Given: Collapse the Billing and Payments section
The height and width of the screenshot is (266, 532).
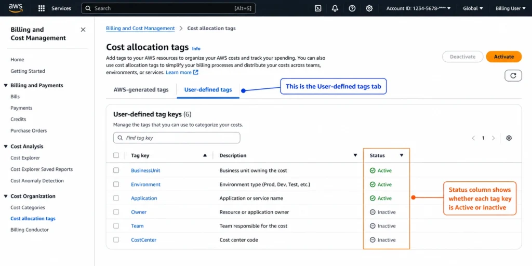Looking at the screenshot, I should (x=5, y=85).
